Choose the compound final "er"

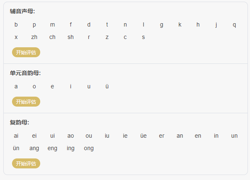(162, 136)
